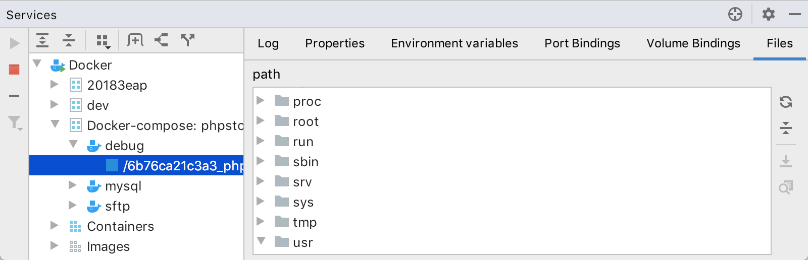The height and width of the screenshot is (260, 808).
Task: Click the crosshair locate icon
Action: click(x=735, y=14)
